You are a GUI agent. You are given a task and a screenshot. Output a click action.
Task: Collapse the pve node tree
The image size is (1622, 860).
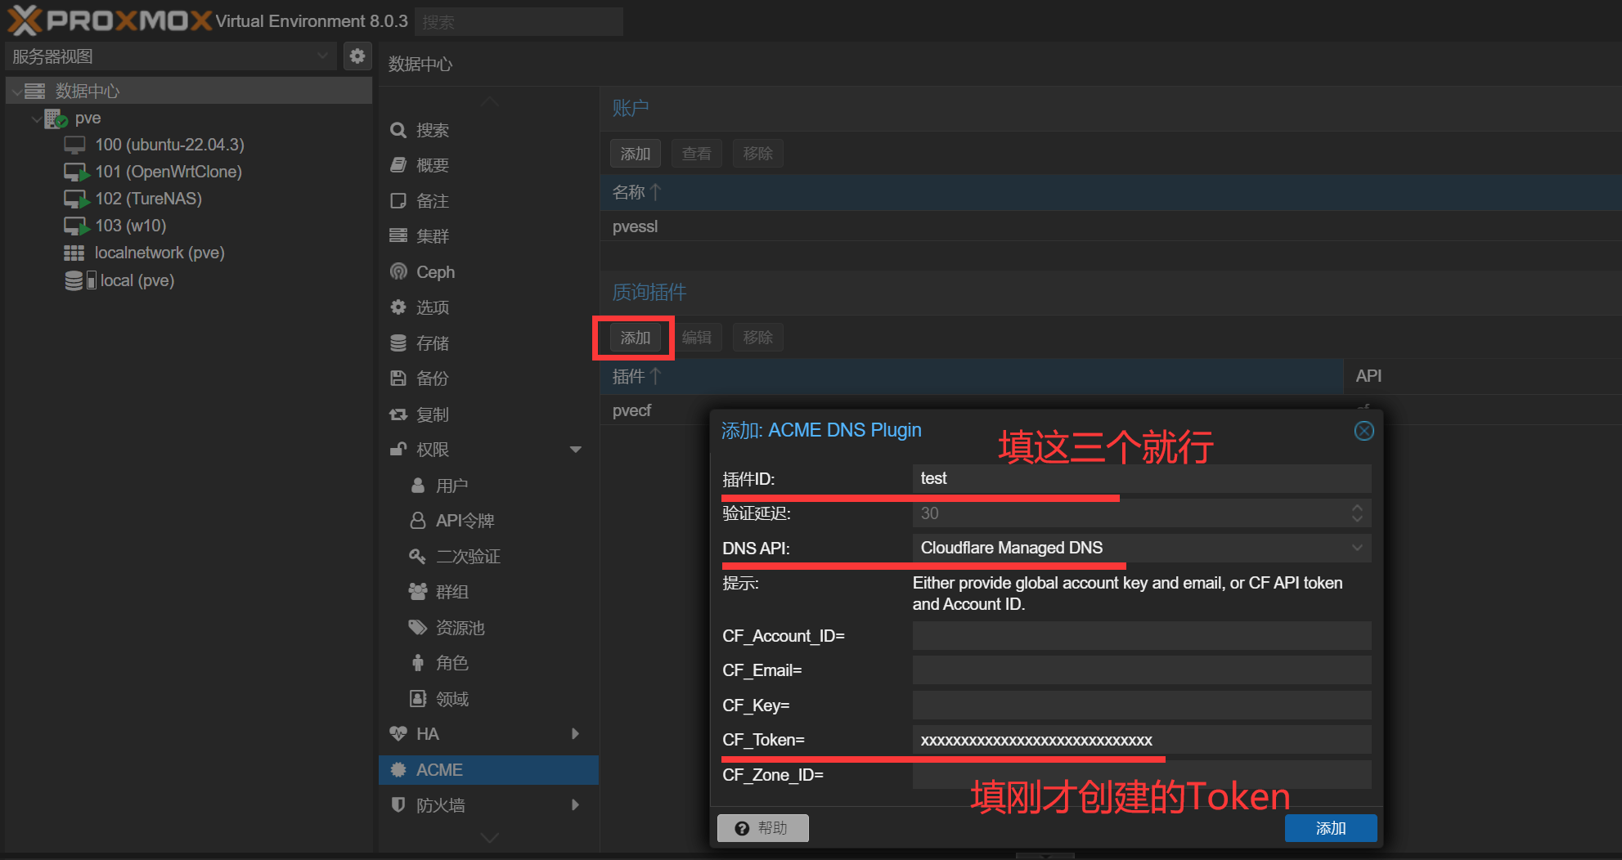36,119
